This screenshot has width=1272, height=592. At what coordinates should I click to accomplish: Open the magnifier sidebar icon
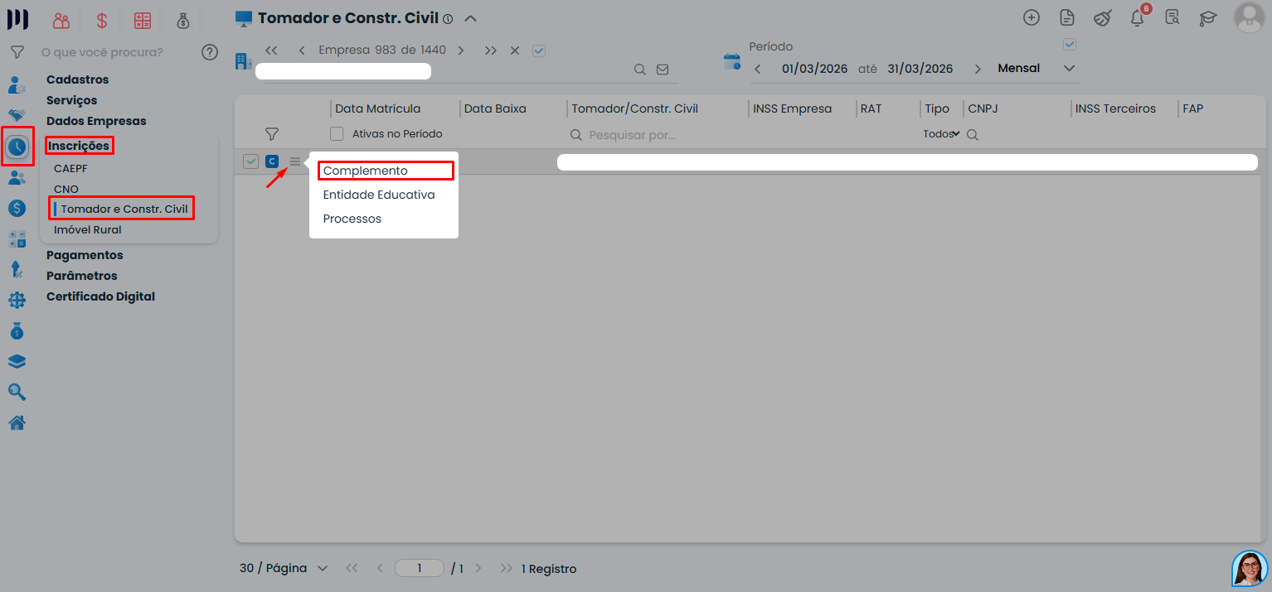17,392
